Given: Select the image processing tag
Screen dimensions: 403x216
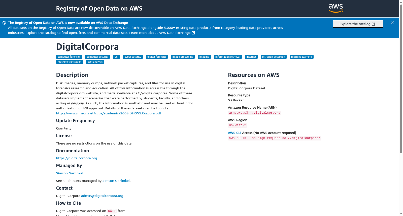Looking at the screenshot, I should click(183, 57).
